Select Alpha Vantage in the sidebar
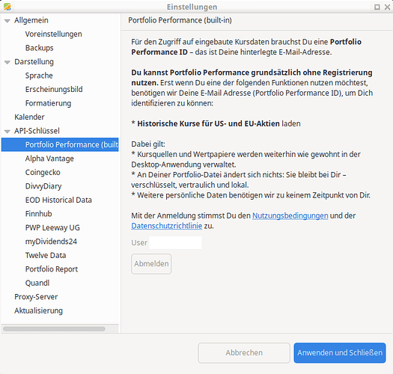Viewport: 393px width, 374px height. point(49,159)
